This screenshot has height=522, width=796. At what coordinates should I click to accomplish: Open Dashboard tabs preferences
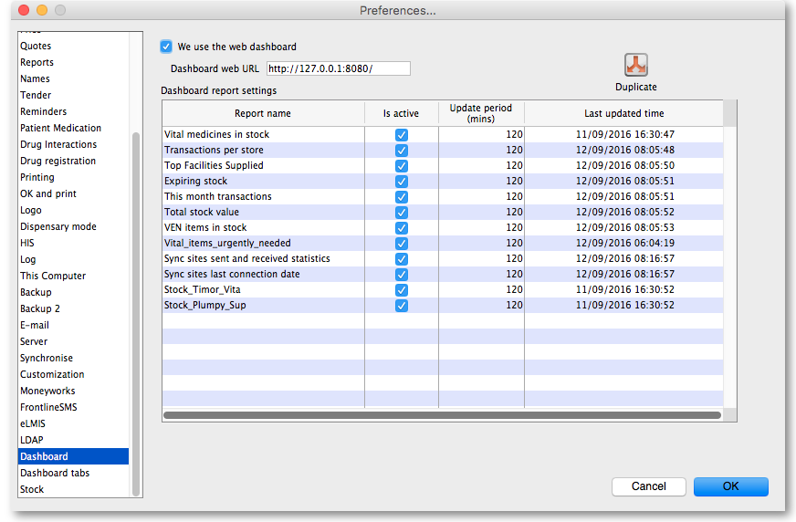(x=55, y=473)
